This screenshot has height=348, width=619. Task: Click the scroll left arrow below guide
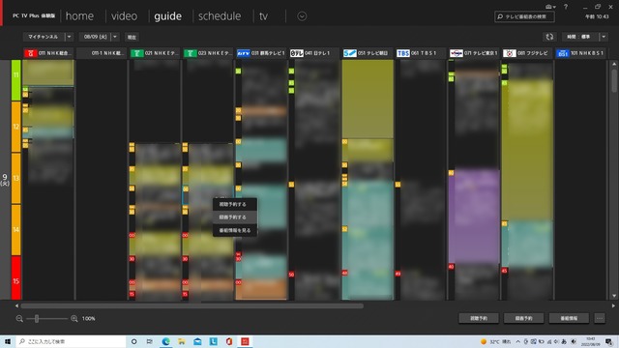pos(16,305)
